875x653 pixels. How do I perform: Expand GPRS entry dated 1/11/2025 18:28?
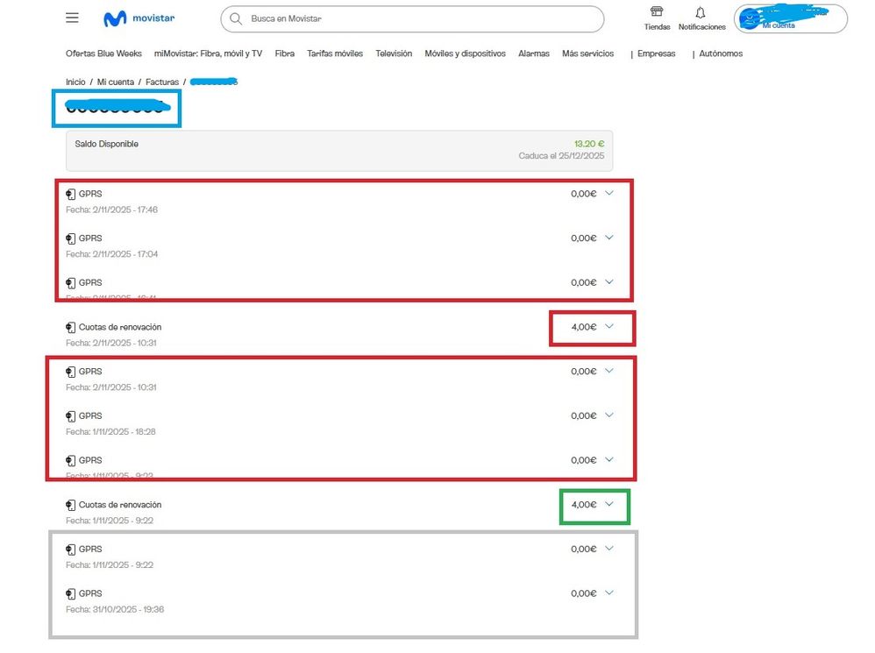point(609,415)
